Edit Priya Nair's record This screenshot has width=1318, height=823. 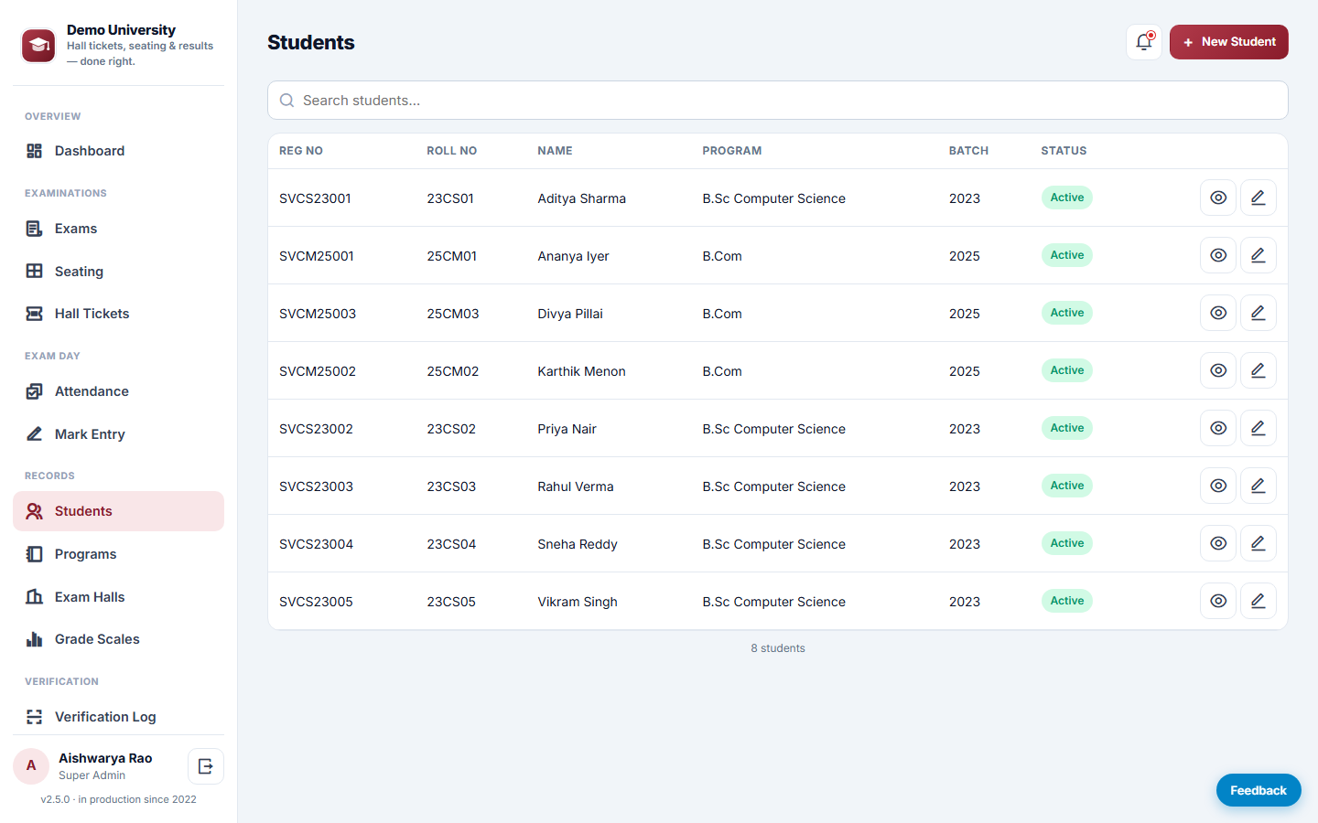[x=1259, y=428]
